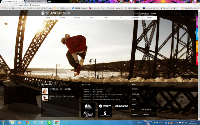
Task: Open blog entry dated 2011-03-04
Action: point(103,94)
